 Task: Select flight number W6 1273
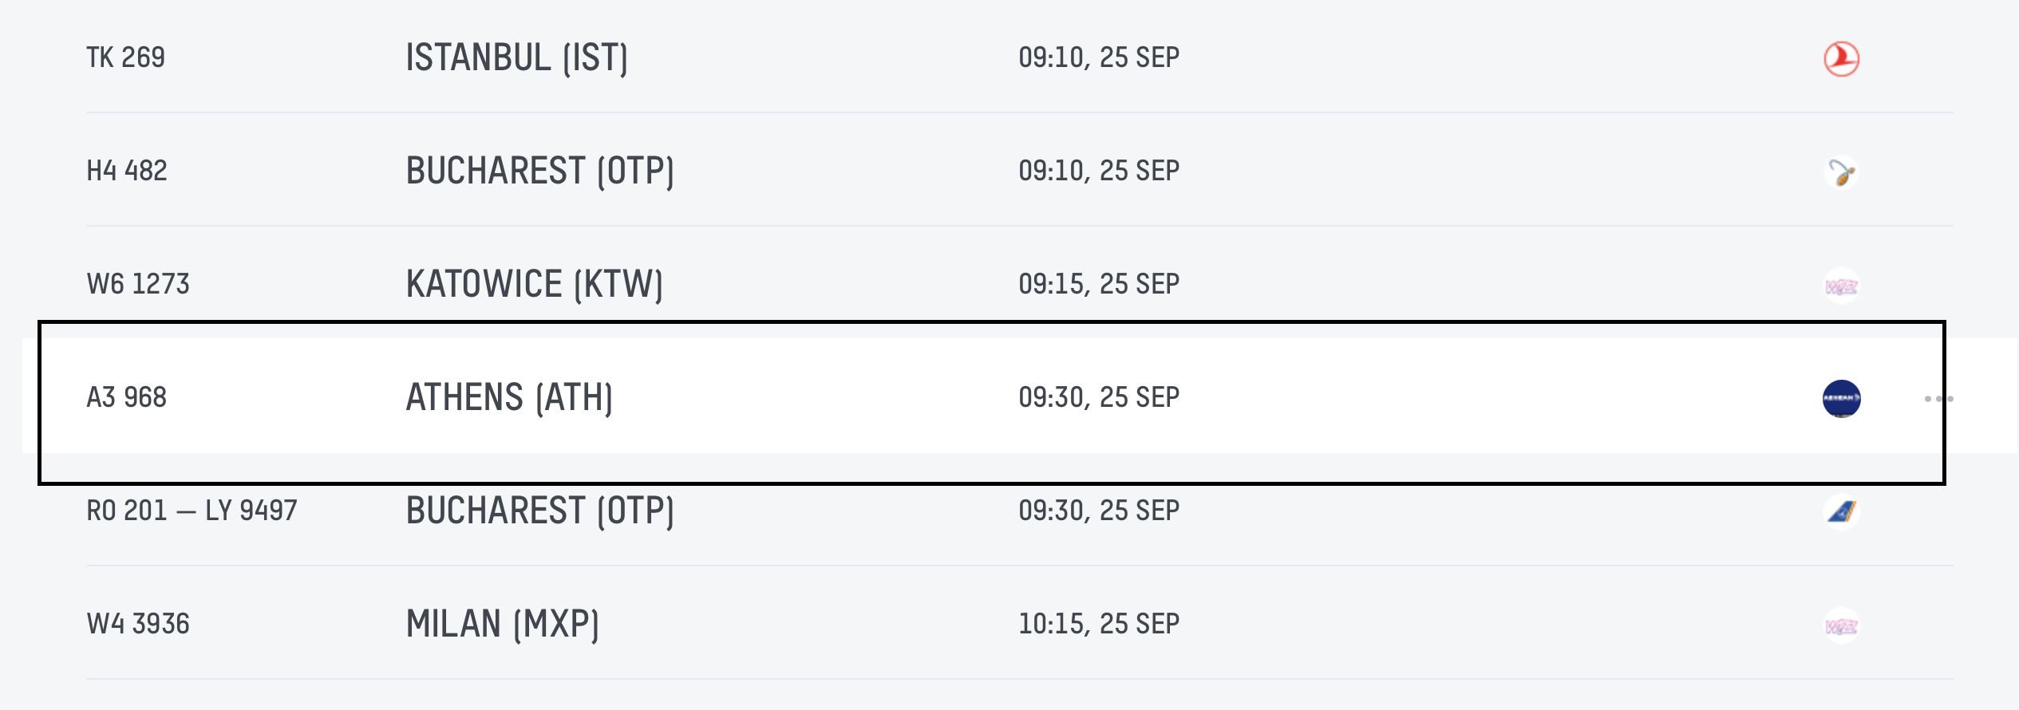pos(138,284)
